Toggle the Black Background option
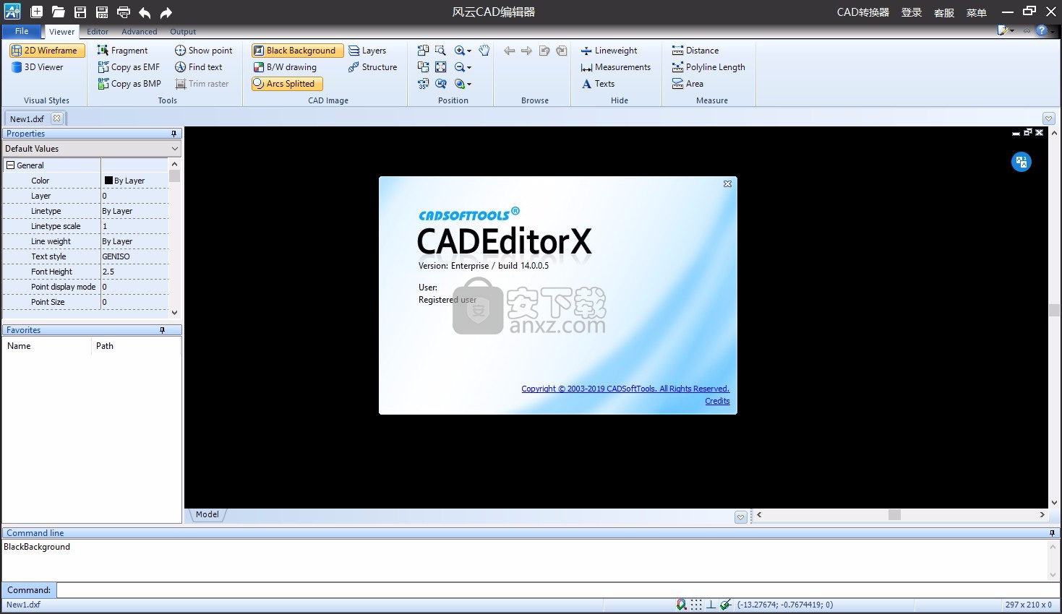 click(297, 51)
